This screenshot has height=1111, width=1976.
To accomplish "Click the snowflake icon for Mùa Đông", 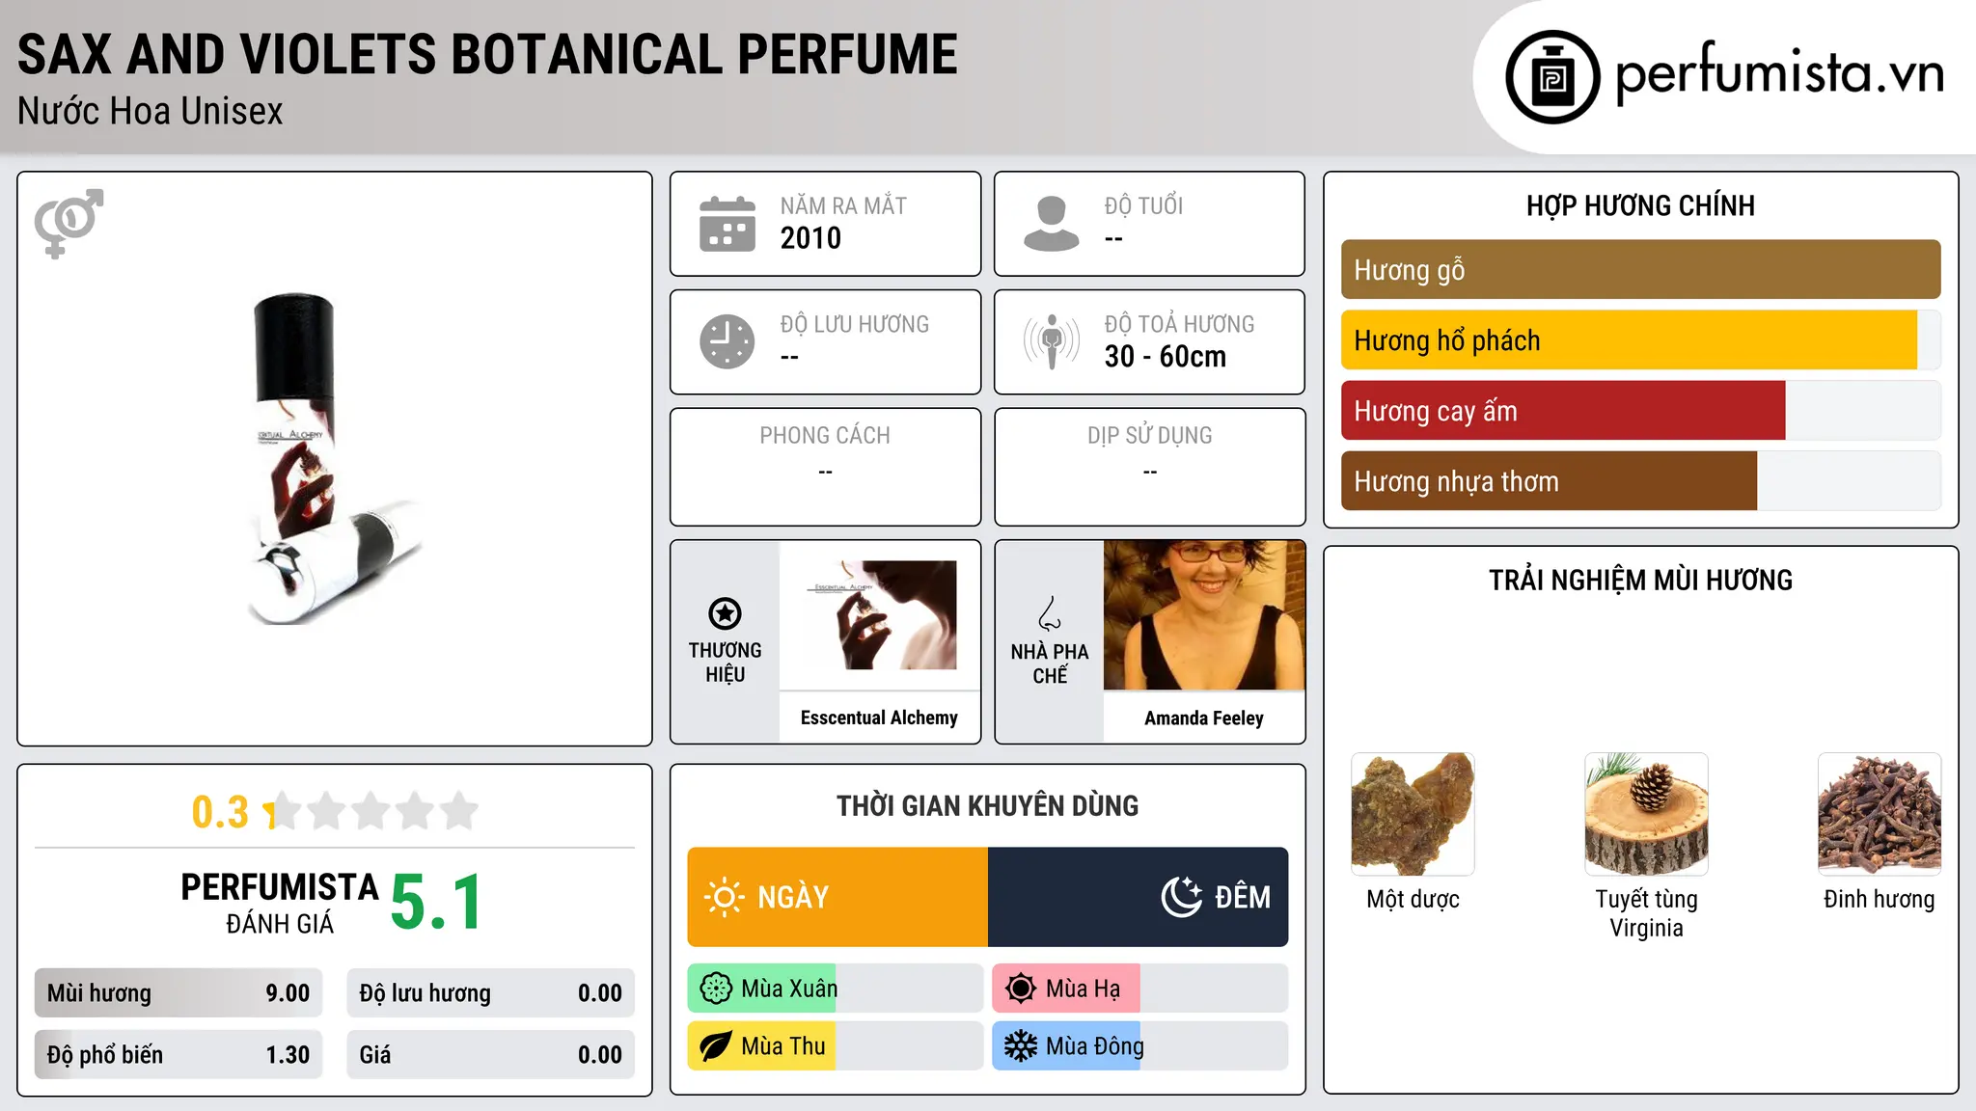I will pyautogui.click(x=1021, y=1046).
